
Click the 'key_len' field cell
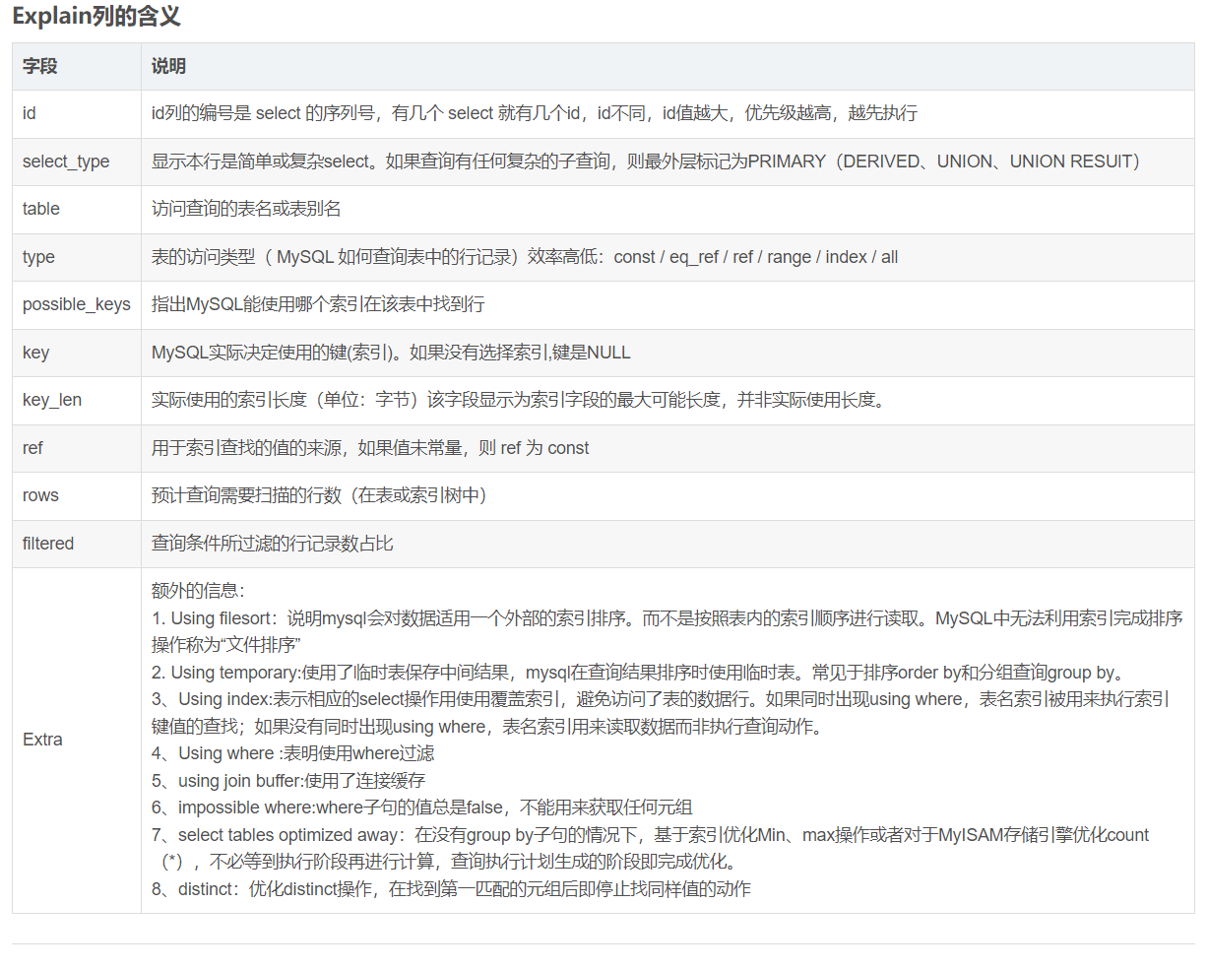[x=77, y=400]
